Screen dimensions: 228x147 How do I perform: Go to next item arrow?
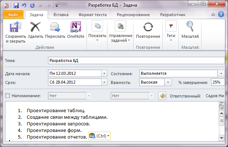(48, 5)
